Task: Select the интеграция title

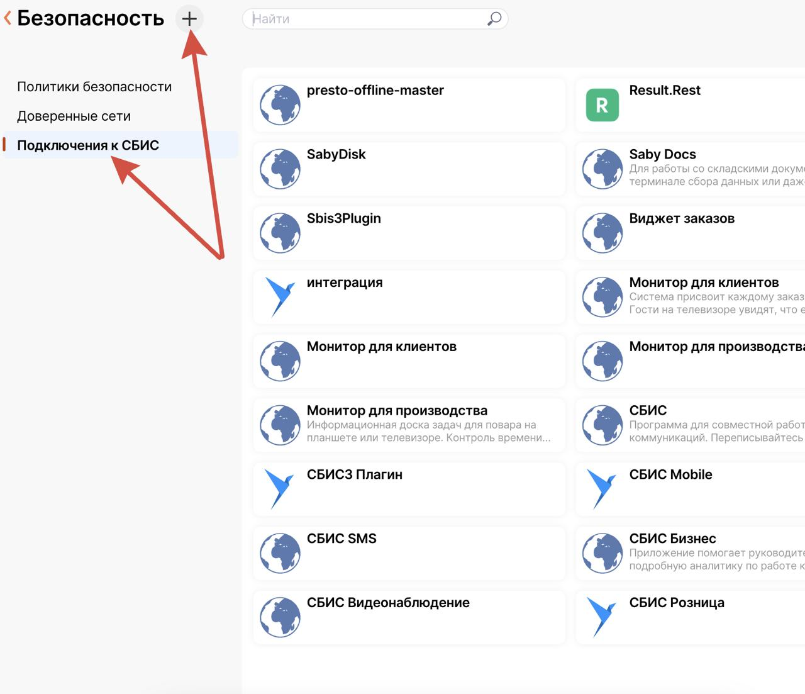Action: click(345, 283)
